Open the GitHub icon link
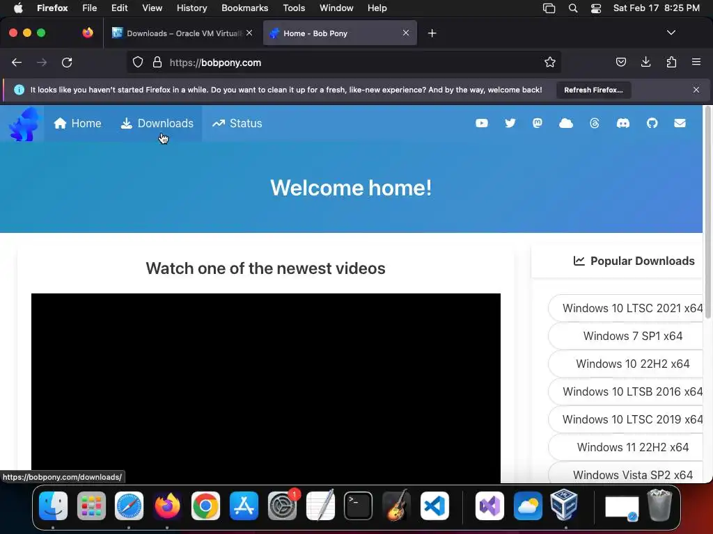Viewport: 713px width, 534px height. click(652, 123)
